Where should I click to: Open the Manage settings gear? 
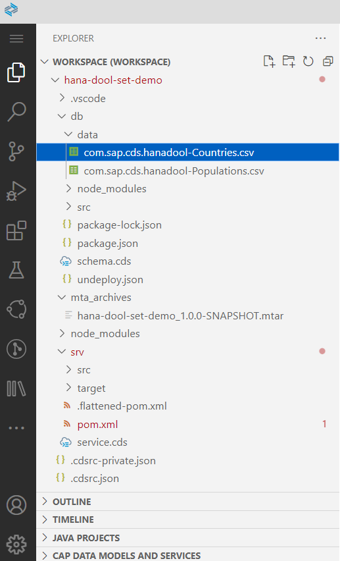[16, 544]
